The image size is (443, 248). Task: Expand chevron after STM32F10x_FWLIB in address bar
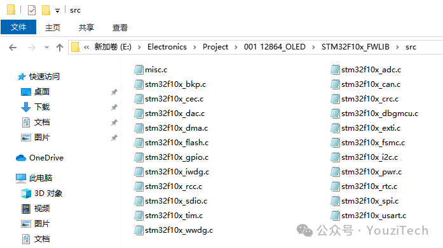(x=397, y=47)
